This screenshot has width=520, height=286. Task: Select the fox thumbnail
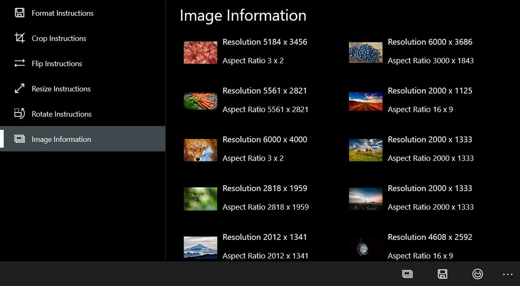[200, 150]
